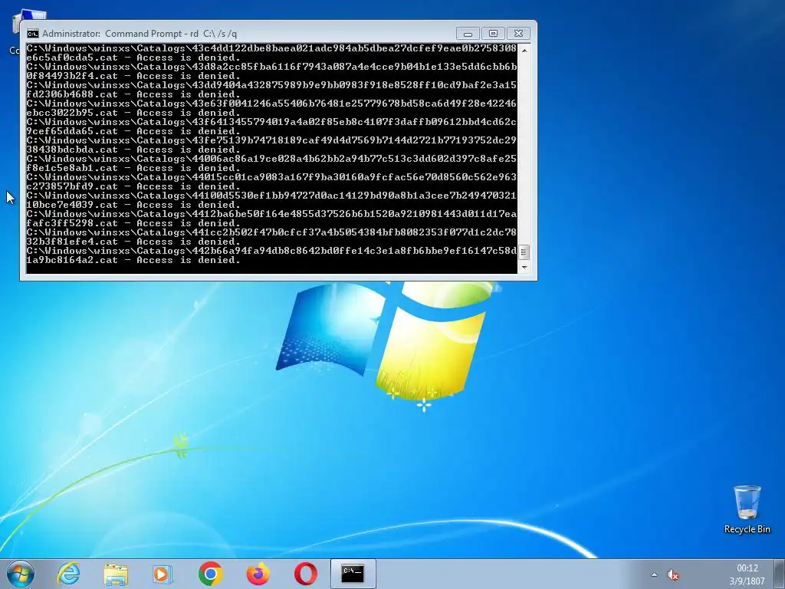
Task: Click the console scrollbar down arrow
Action: pos(524,267)
